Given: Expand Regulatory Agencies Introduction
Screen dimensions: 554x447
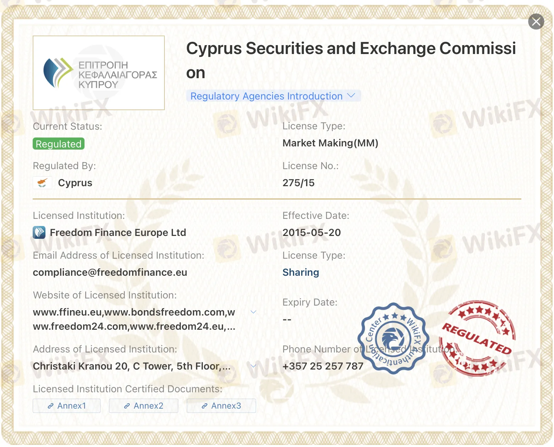Looking at the screenshot, I should pos(273,96).
